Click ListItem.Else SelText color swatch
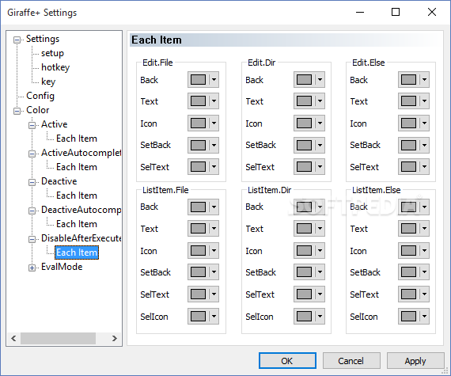 [x=409, y=294]
